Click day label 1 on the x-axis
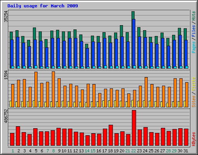The height and width of the screenshot is (155, 198). coord(13,151)
